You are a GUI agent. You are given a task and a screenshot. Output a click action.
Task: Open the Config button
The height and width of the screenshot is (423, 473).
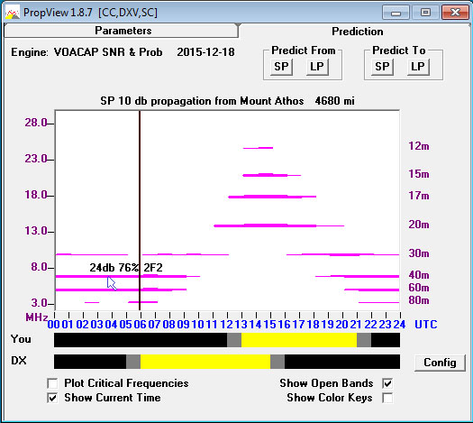[440, 363]
